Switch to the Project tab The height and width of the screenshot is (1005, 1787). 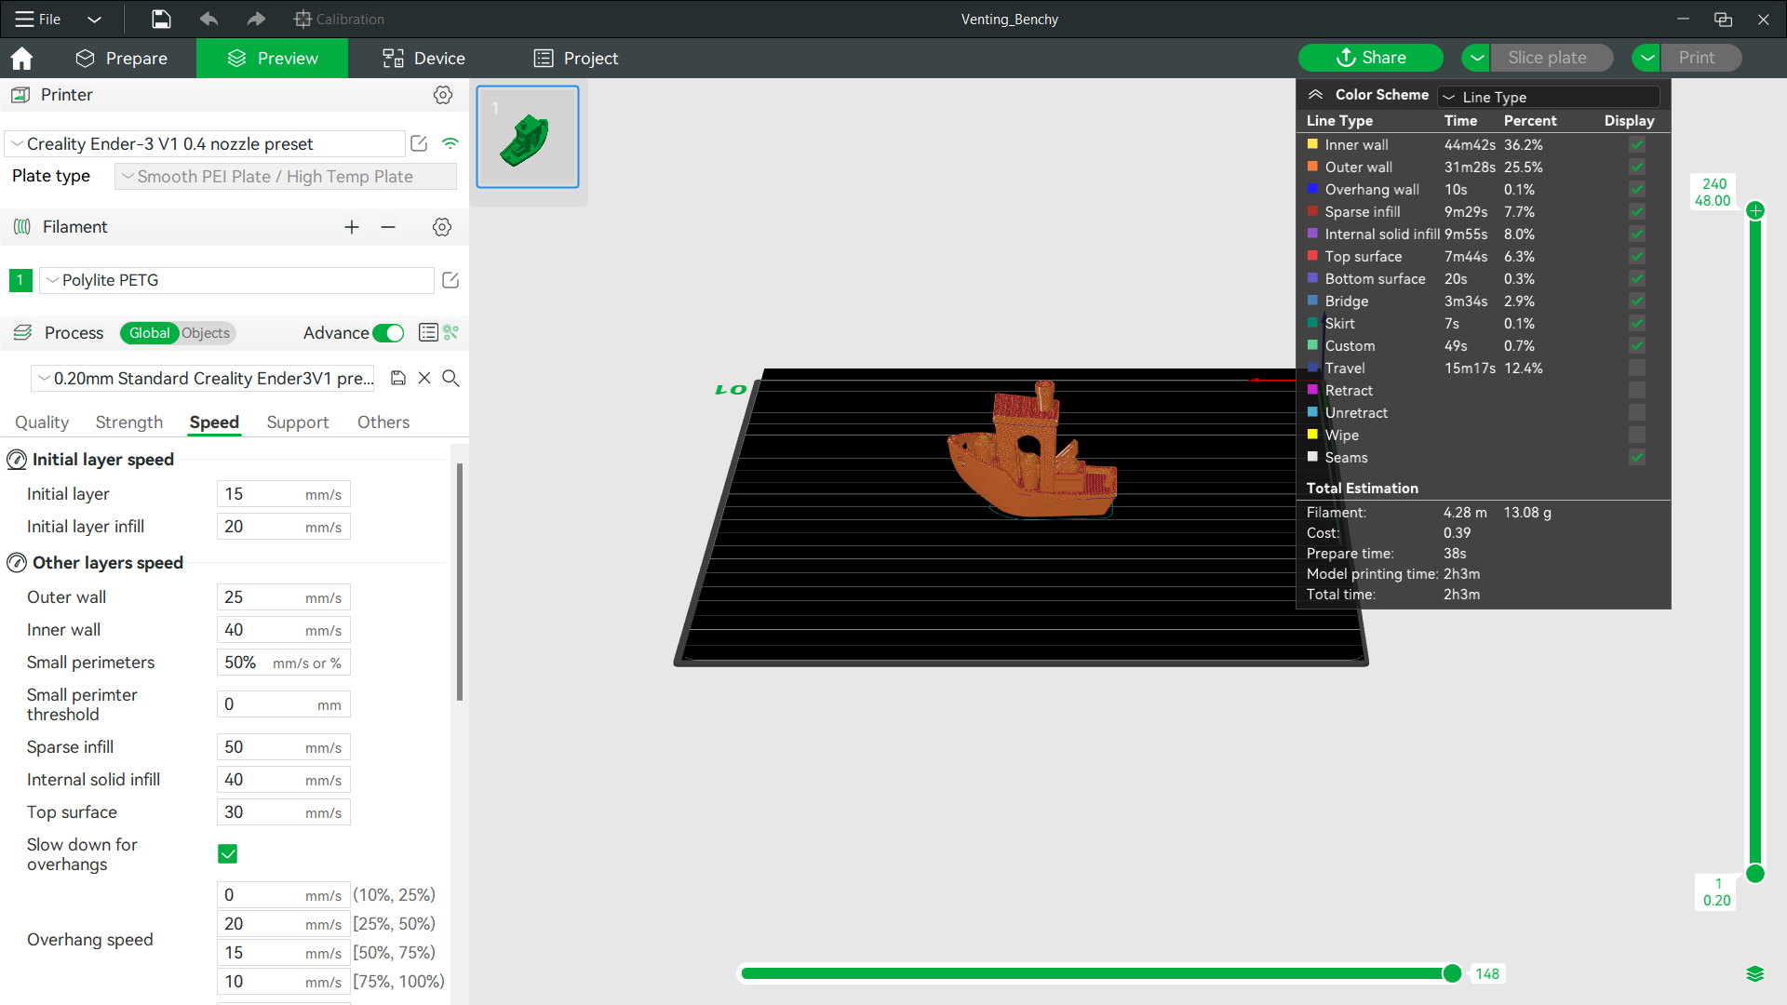coord(576,59)
